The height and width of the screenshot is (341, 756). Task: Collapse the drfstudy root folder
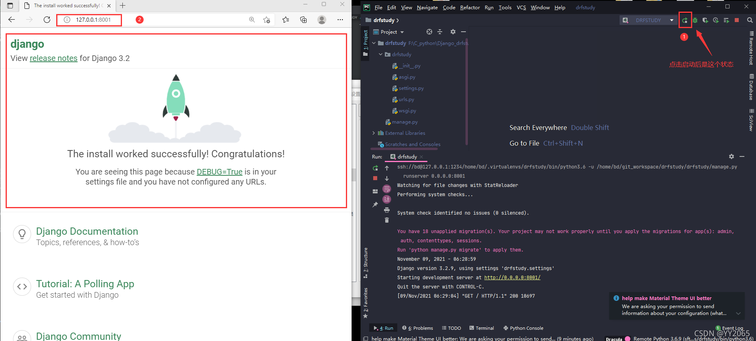coord(374,43)
